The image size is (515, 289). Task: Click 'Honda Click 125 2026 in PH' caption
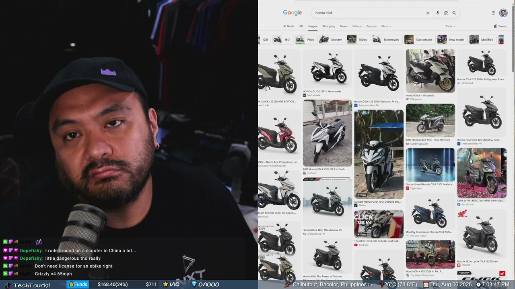click(x=424, y=272)
